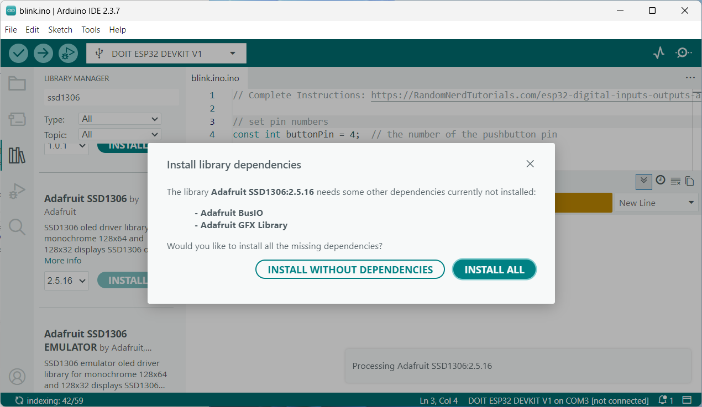
Task: Click DOIT ESP32 DEVKIT V1 on COM3 status
Action: 558,400
